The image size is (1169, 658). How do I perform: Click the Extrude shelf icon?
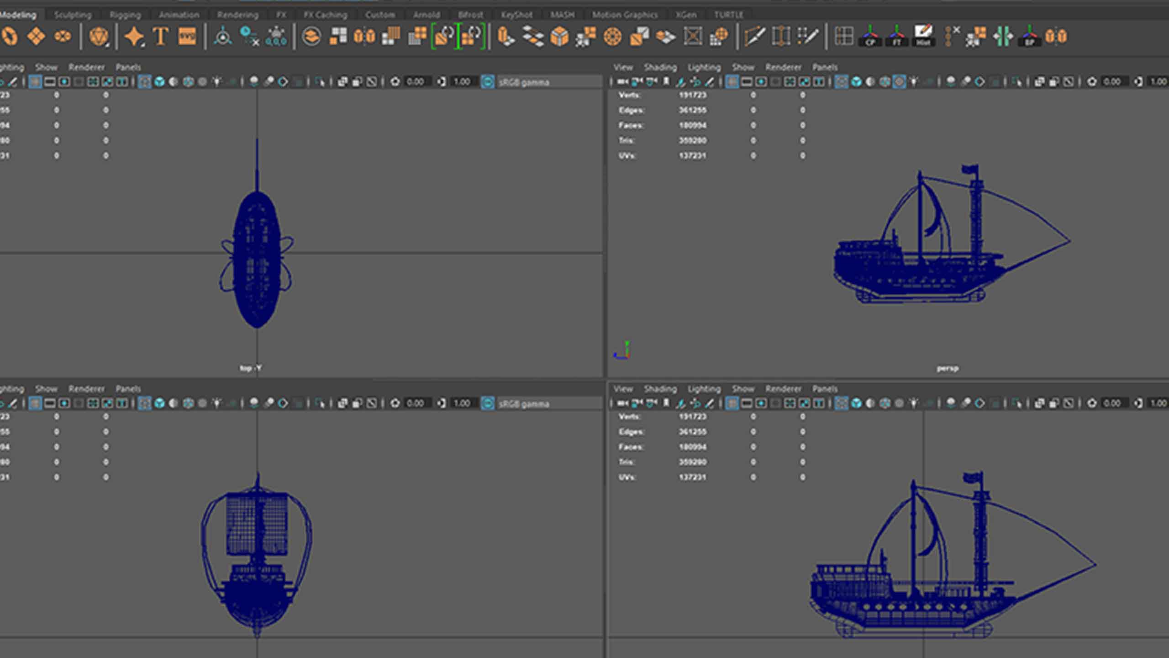506,37
